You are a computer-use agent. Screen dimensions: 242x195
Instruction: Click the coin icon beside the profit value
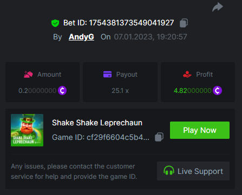click(x=217, y=90)
